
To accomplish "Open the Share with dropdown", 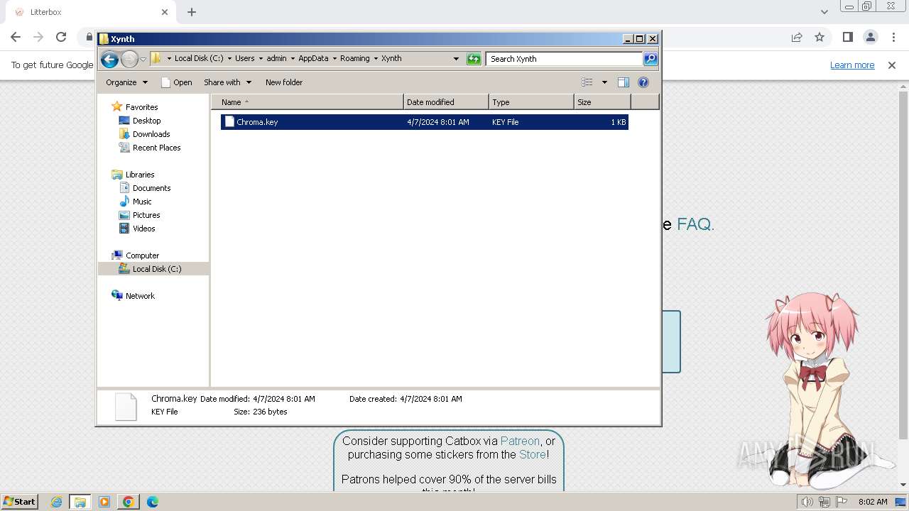I will [x=227, y=82].
